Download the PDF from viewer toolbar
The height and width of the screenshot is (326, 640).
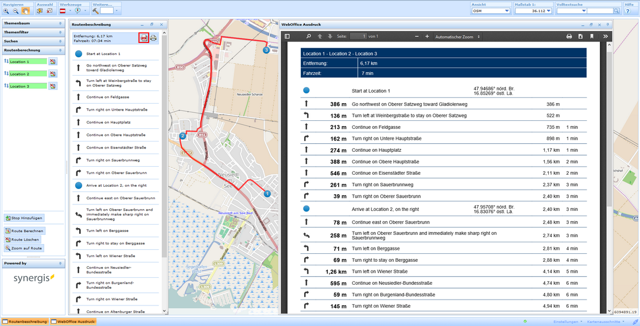click(580, 36)
